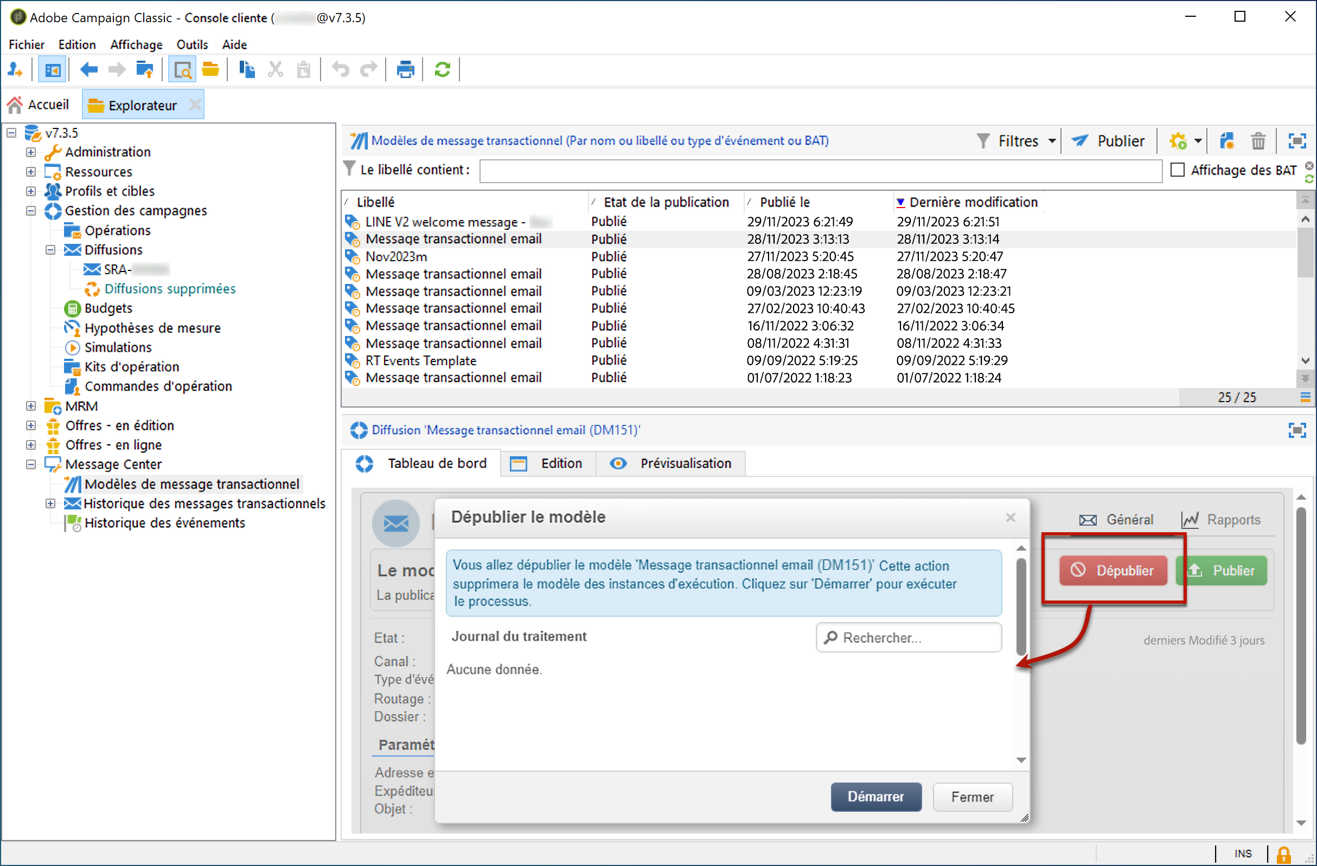Open the Outils menu

pyautogui.click(x=192, y=44)
